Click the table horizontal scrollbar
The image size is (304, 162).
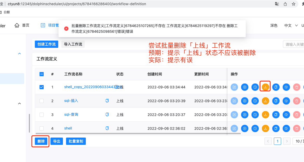[138, 133]
